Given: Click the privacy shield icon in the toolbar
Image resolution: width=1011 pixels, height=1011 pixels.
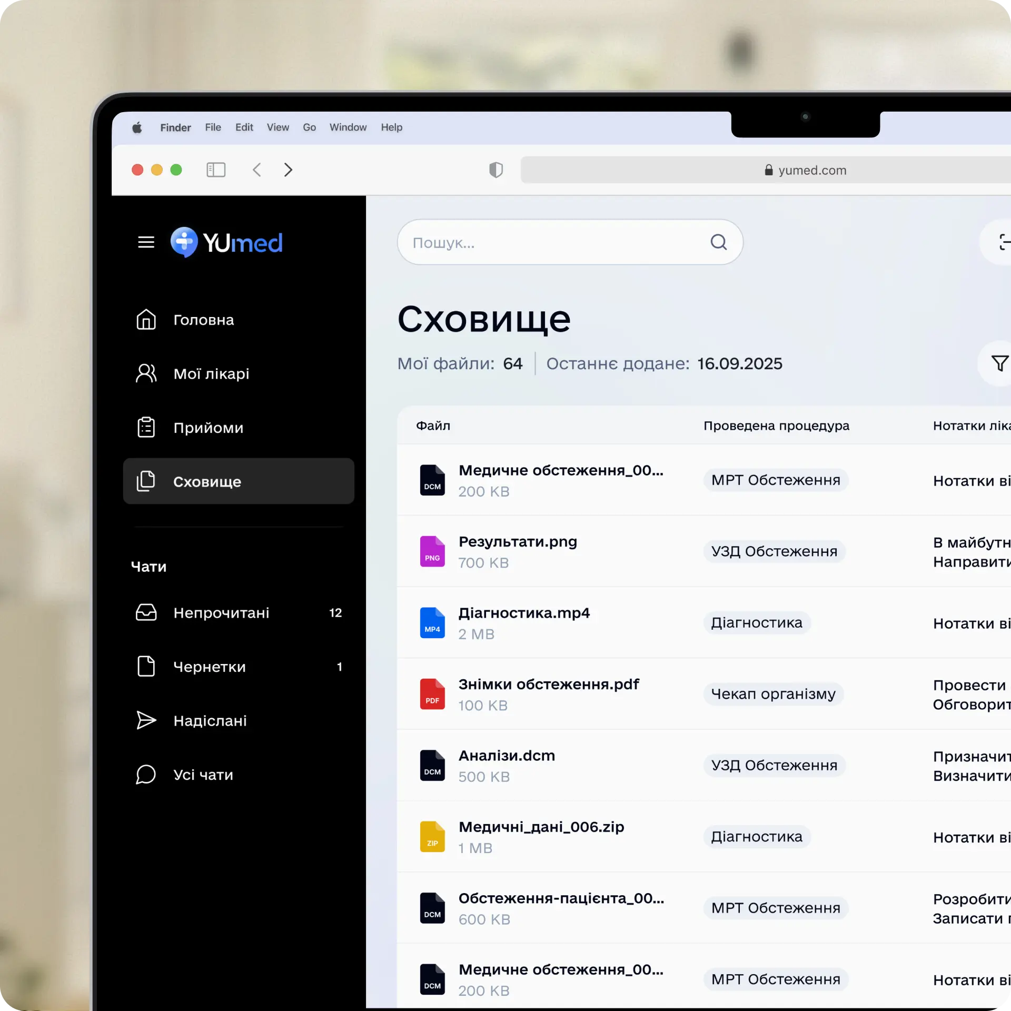Looking at the screenshot, I should pyautogui.click(x=495, y=170).
